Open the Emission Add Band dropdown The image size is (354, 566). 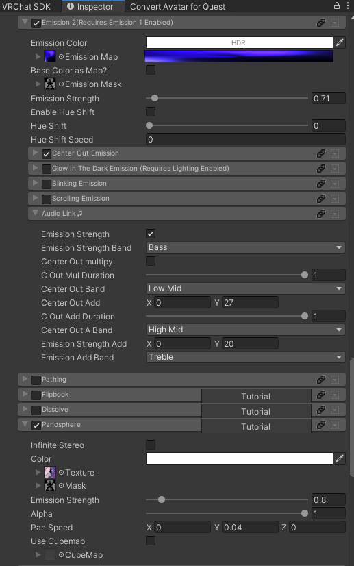[x=245, y=357]
